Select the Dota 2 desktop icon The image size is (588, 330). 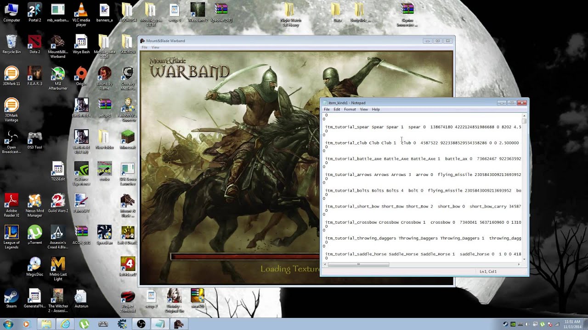(x=34, y=44)
